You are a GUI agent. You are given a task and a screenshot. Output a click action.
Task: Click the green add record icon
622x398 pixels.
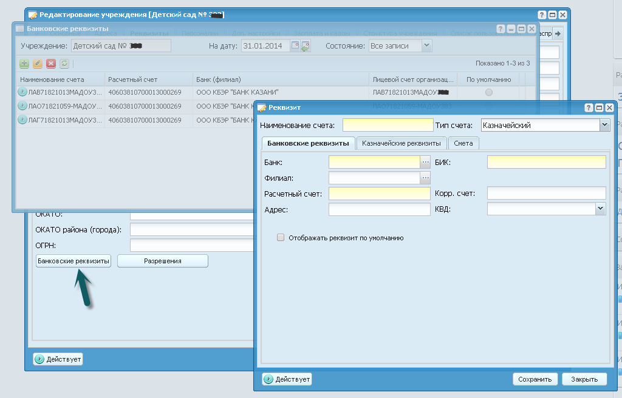point(24,63)
